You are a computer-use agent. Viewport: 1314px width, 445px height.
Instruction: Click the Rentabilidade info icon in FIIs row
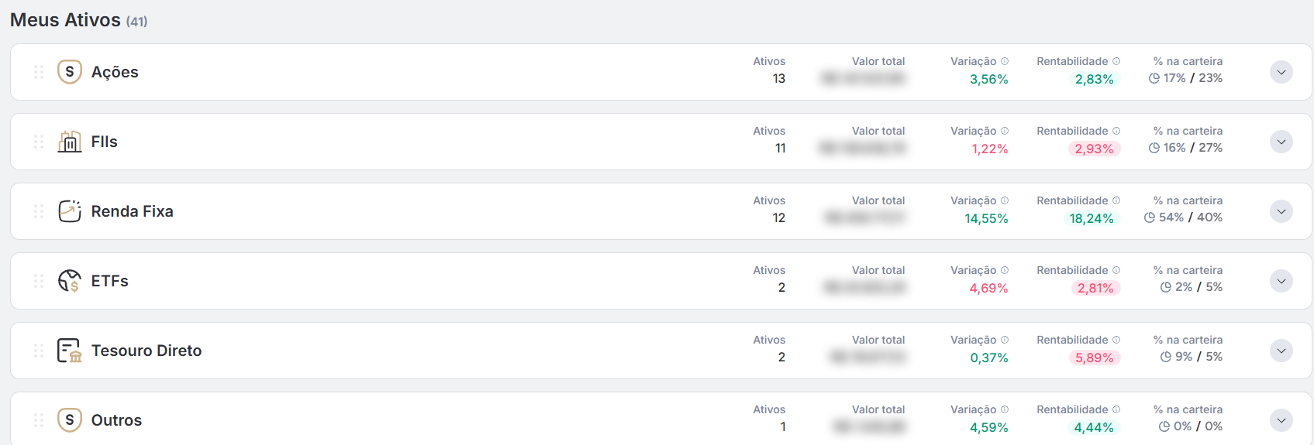coord(1116,131)
